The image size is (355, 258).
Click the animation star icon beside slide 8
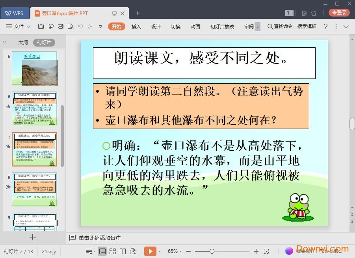point(8,187)
